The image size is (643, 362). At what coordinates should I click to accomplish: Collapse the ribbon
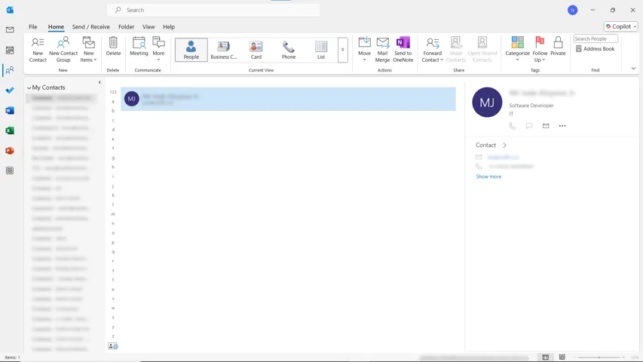click(x=633, y=69)
